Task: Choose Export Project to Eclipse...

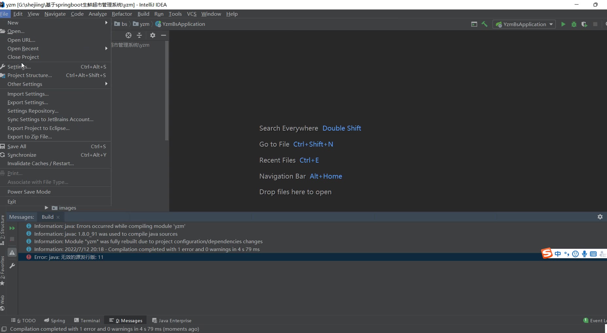Action: click(56, 128)
